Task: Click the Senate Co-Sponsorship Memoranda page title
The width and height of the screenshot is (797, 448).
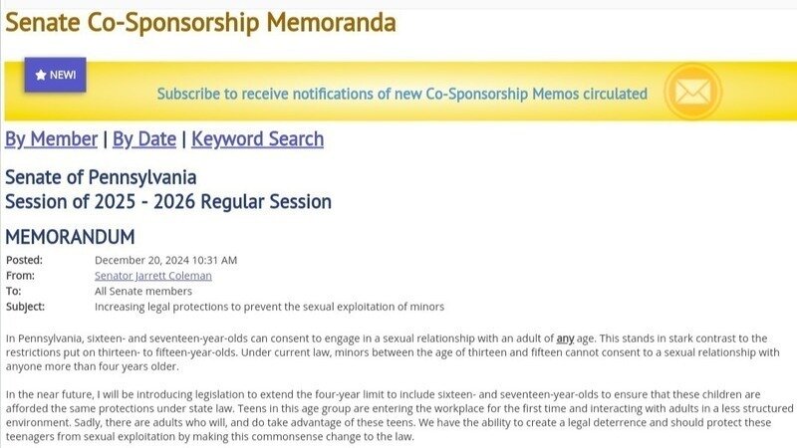Action: (x=200, y=22)
